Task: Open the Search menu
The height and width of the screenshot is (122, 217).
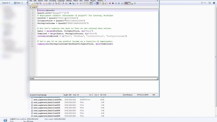Action: pos(40,1)
